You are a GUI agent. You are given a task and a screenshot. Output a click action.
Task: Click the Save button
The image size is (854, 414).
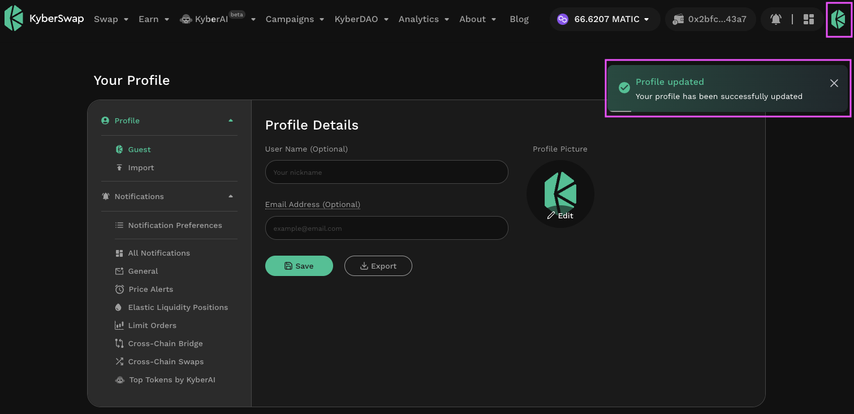click(x=299, y=266)
